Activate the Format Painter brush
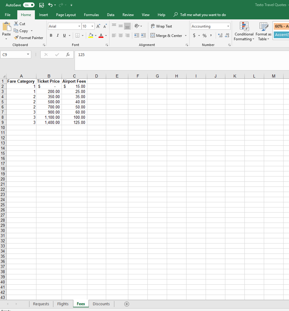The height and width of the screenshot is (311, 289). click(16, 37)
